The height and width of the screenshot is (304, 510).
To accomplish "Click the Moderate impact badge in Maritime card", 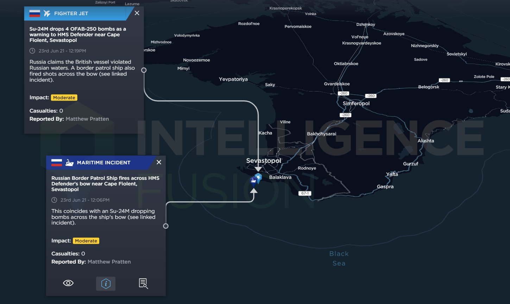I will tap(86, 241).
